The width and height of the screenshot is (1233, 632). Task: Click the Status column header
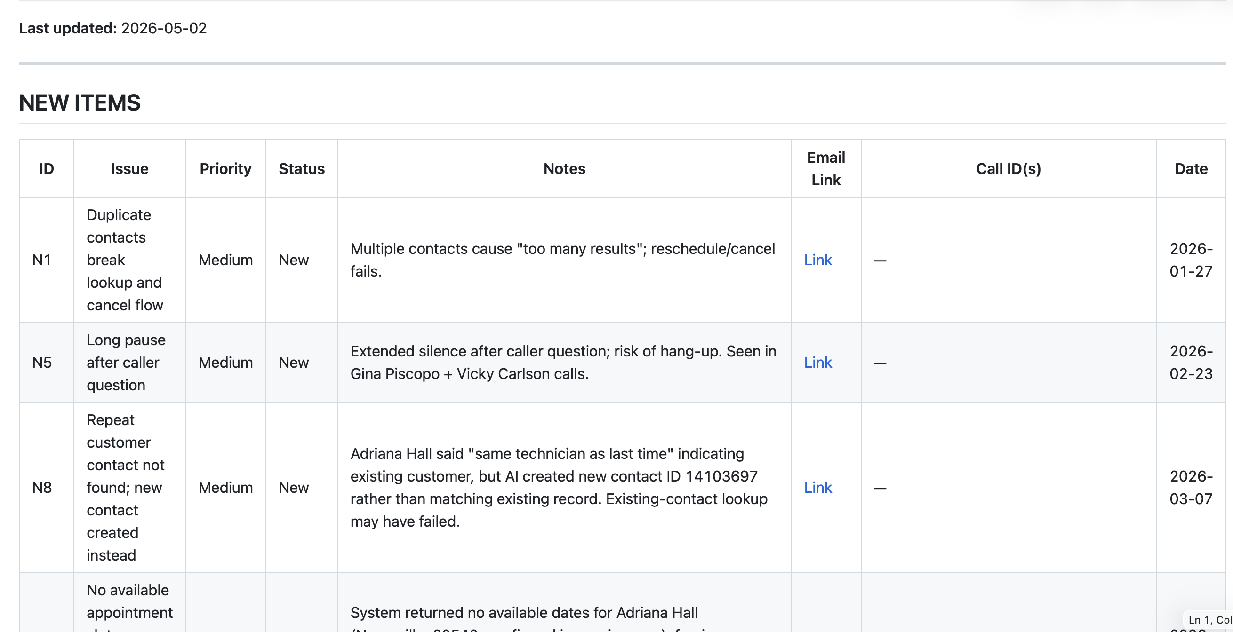(302, 168)
